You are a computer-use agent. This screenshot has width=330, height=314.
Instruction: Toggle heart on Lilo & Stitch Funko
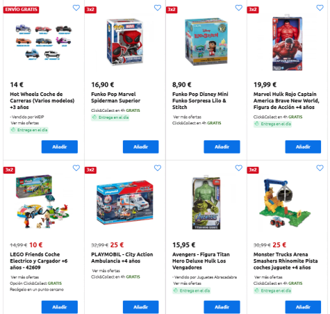point(239,8)
